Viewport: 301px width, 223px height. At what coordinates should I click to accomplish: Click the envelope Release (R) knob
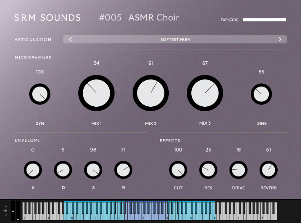pyautogui.click(x=123, y=170)
